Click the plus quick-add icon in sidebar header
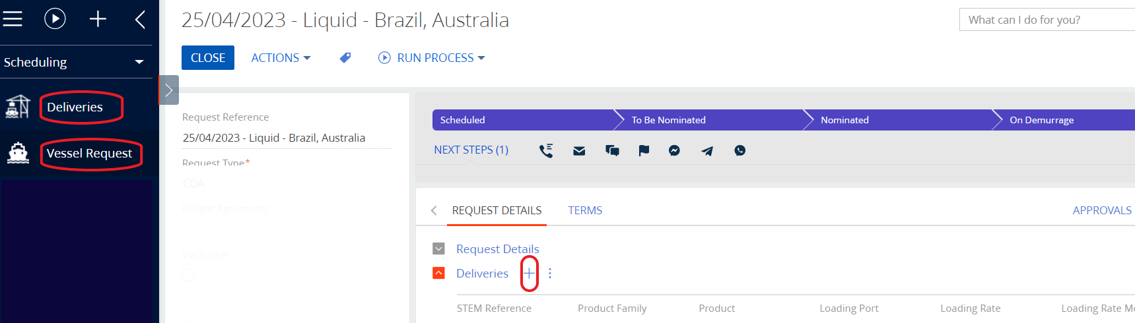 [x=98, y=18]
